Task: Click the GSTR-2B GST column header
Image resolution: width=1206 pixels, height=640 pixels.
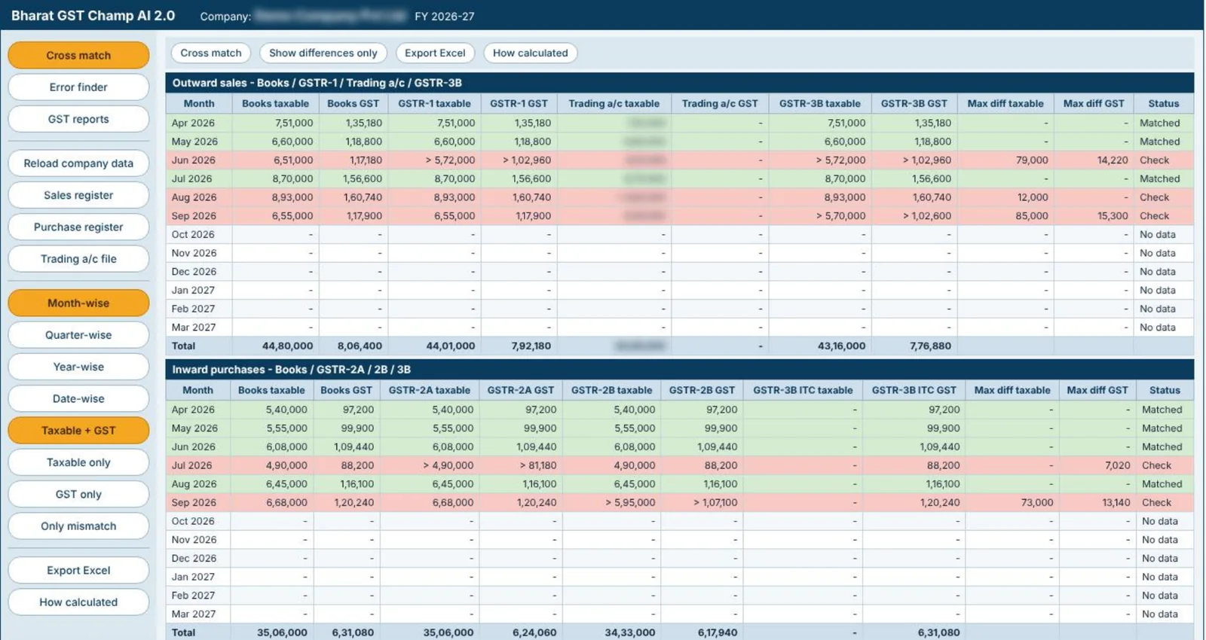Action: pyautogui.click(x=702, y=390)
